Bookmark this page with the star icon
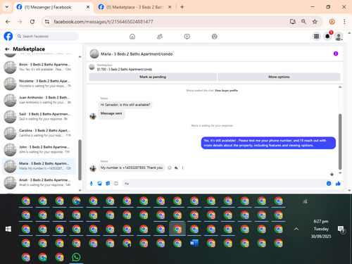Viewport: 352px width, 264px height. (x=315, y=22)
